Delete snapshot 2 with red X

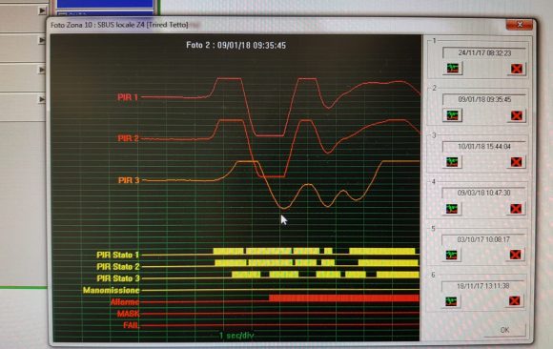(517, 115)
